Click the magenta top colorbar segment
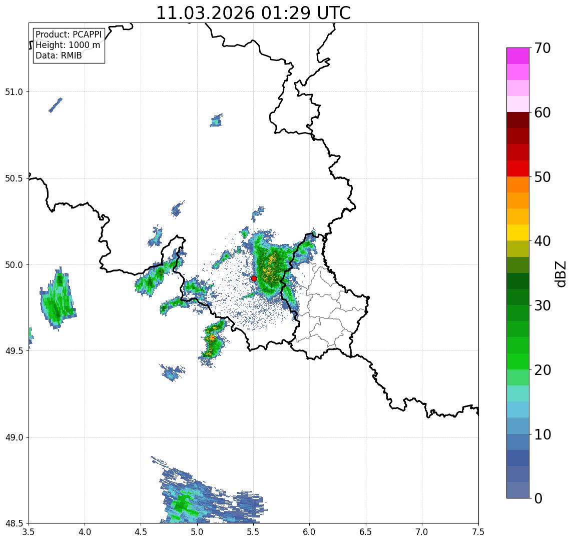The height and width of the screenshot is (542, 573). pos(518,56)
